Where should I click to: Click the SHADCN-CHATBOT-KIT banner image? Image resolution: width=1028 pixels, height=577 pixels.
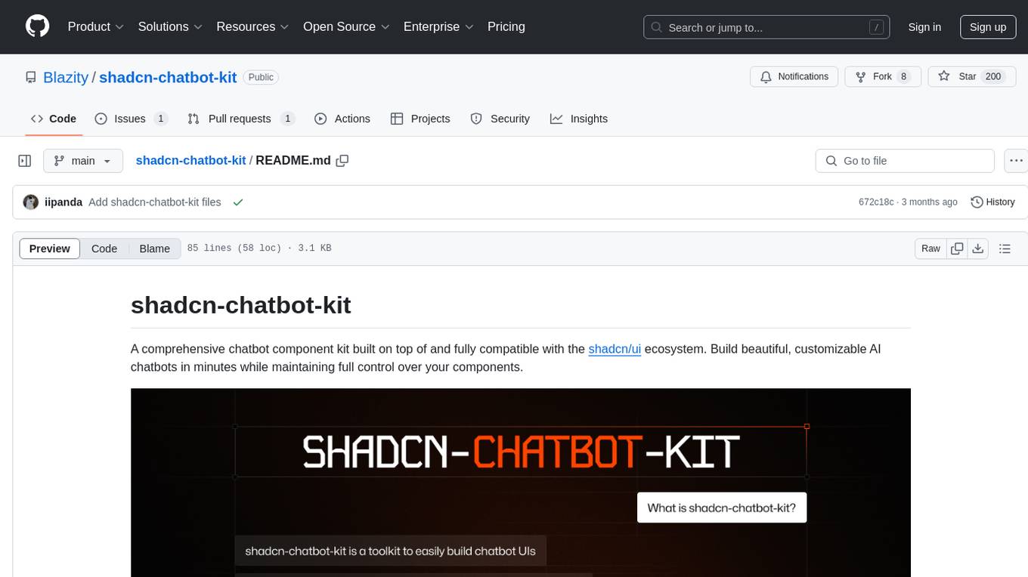tap(521, 483)
